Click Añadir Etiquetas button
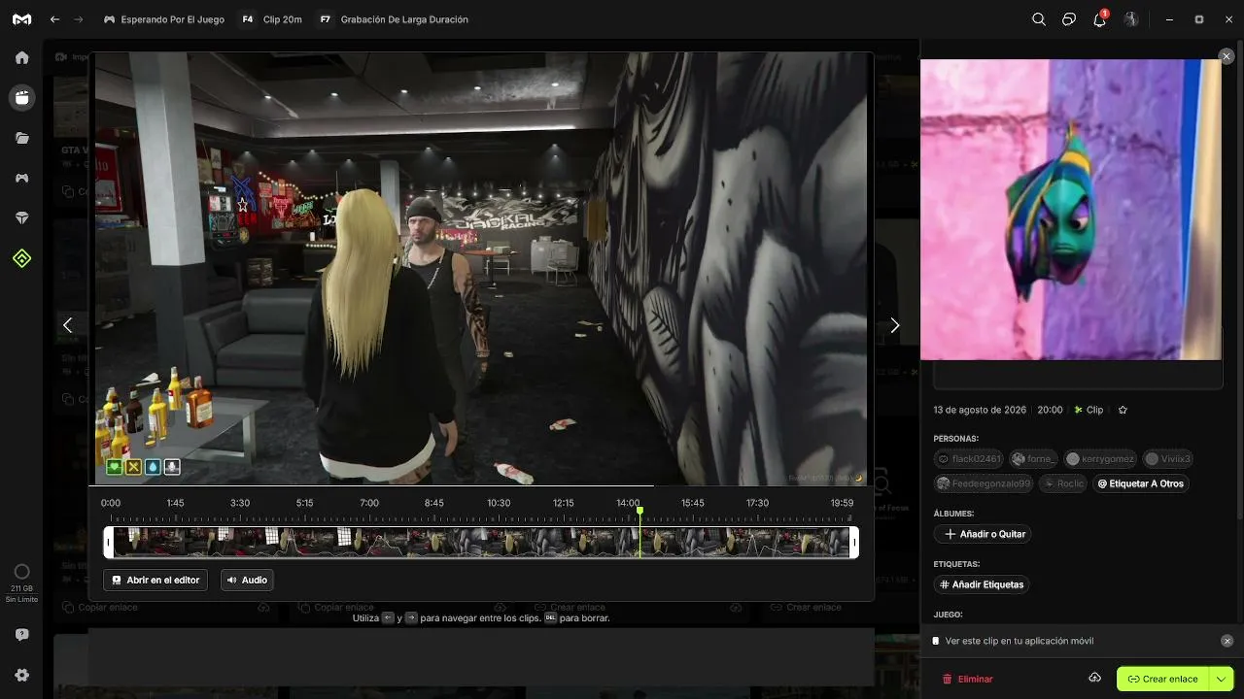 click(x=982, y=584)
